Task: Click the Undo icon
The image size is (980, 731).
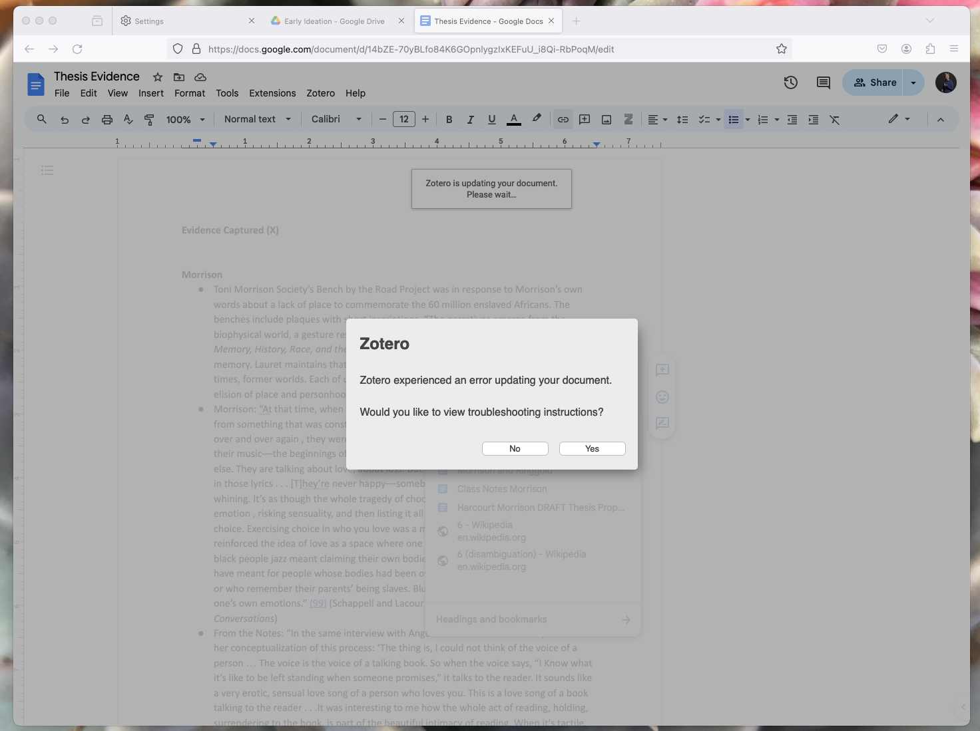Action: pos(65,120)
